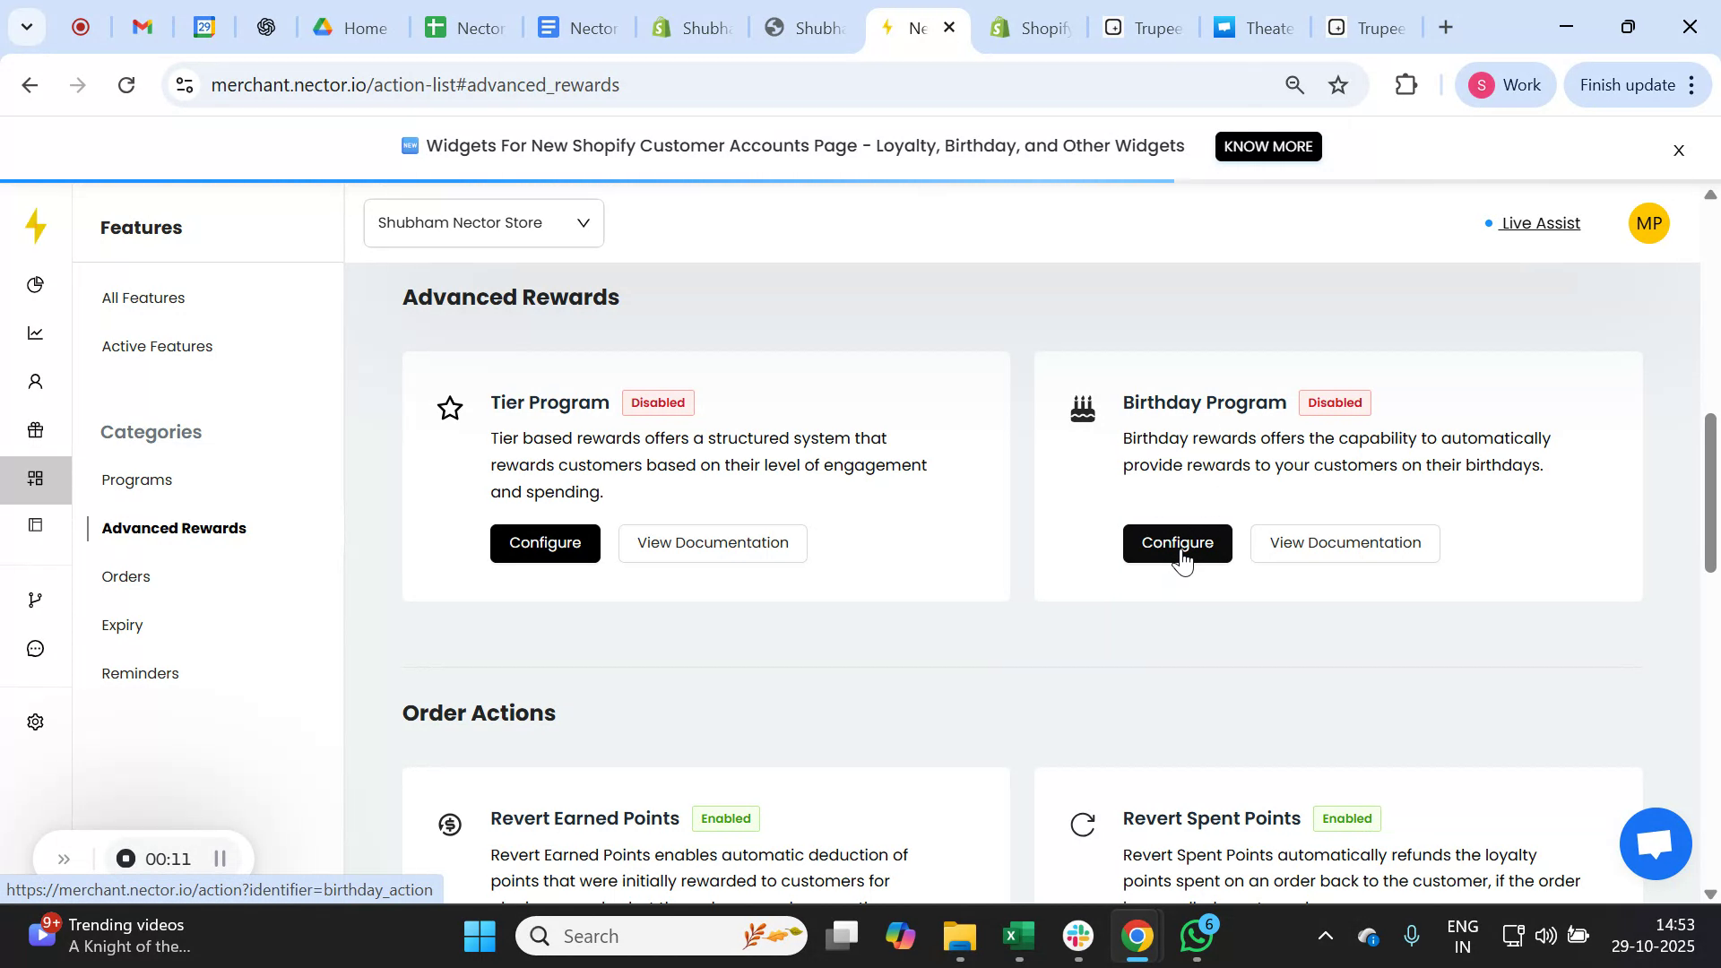Expand the hidden icons chevron in system tray
Screen dimensions: 1721x968
click(x=1325, y=935)
